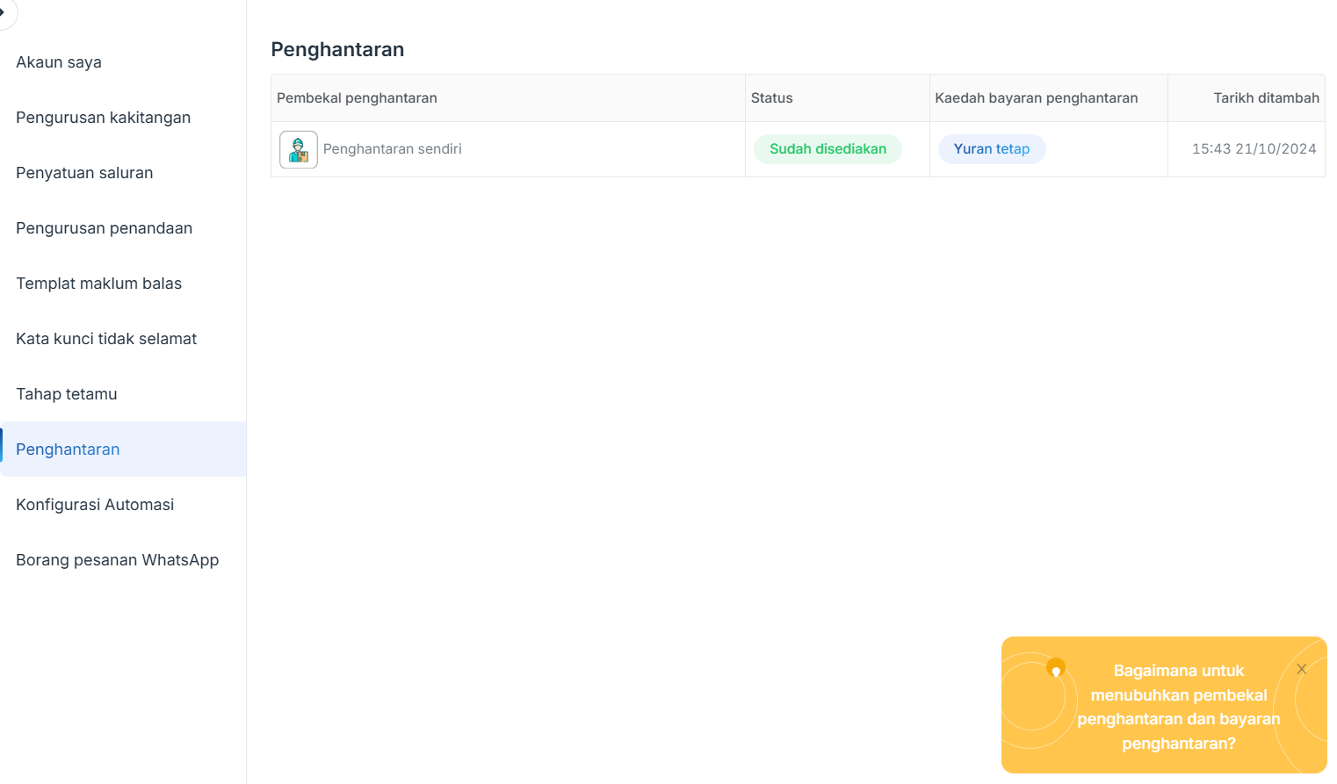Go to Borang pesanan WhatsApp
The width and height of the screenshot is (1337, 784).
117,560
